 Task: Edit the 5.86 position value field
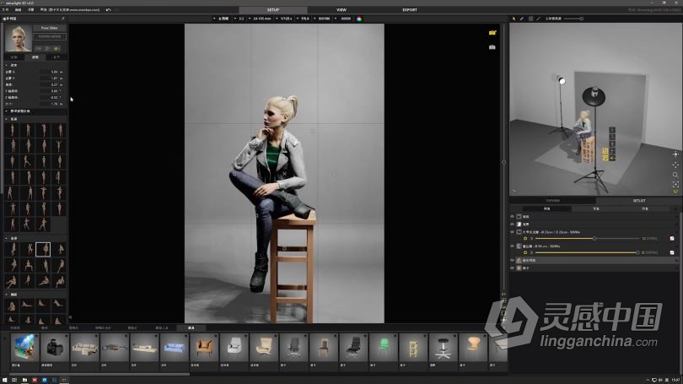(51, 72)
